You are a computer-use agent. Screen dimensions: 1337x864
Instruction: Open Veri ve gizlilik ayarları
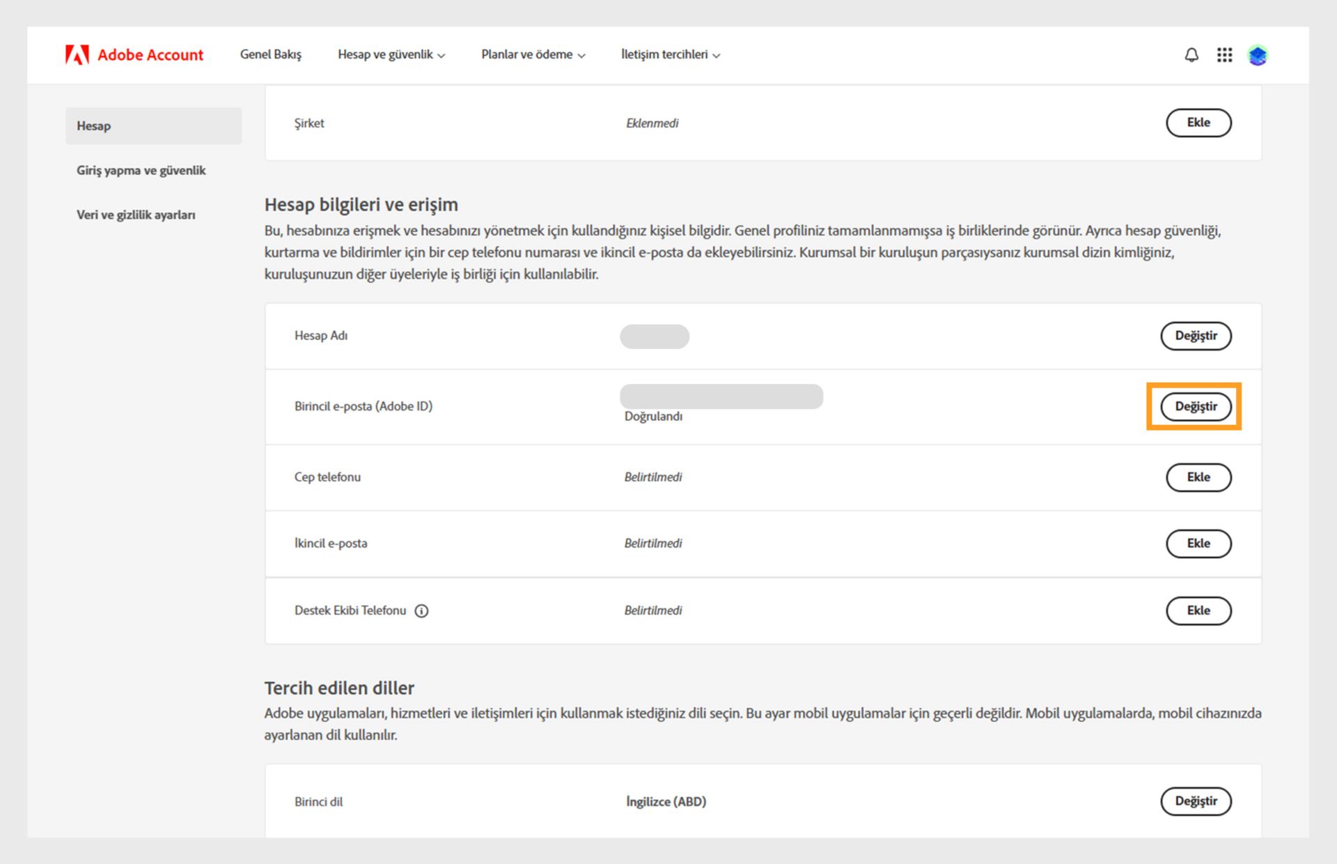point(136,215)
